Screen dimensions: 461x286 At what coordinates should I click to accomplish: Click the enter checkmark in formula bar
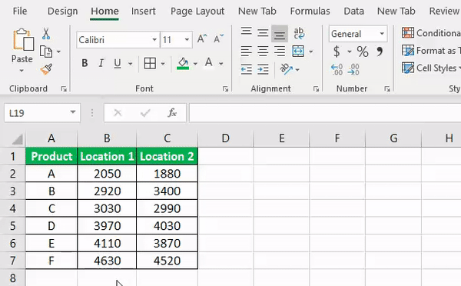(145, 113)
